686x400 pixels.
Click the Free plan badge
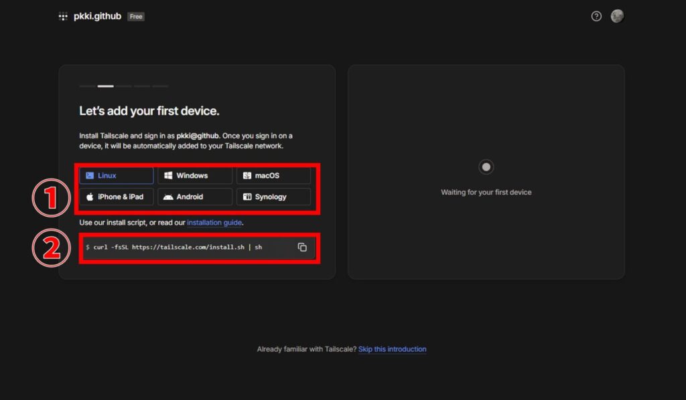coord(136,17)
